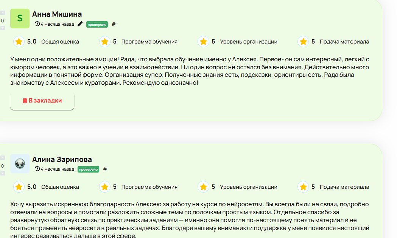
Task: Click the 'Общая оценка' label in Алина Зарипова's review
Action: (60, 187)
